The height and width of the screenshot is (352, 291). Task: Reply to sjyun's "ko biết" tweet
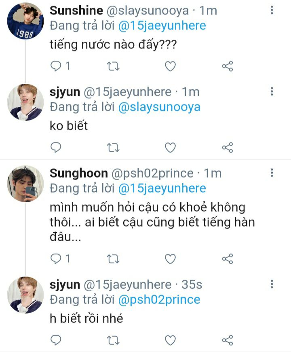tap(56, 148)
